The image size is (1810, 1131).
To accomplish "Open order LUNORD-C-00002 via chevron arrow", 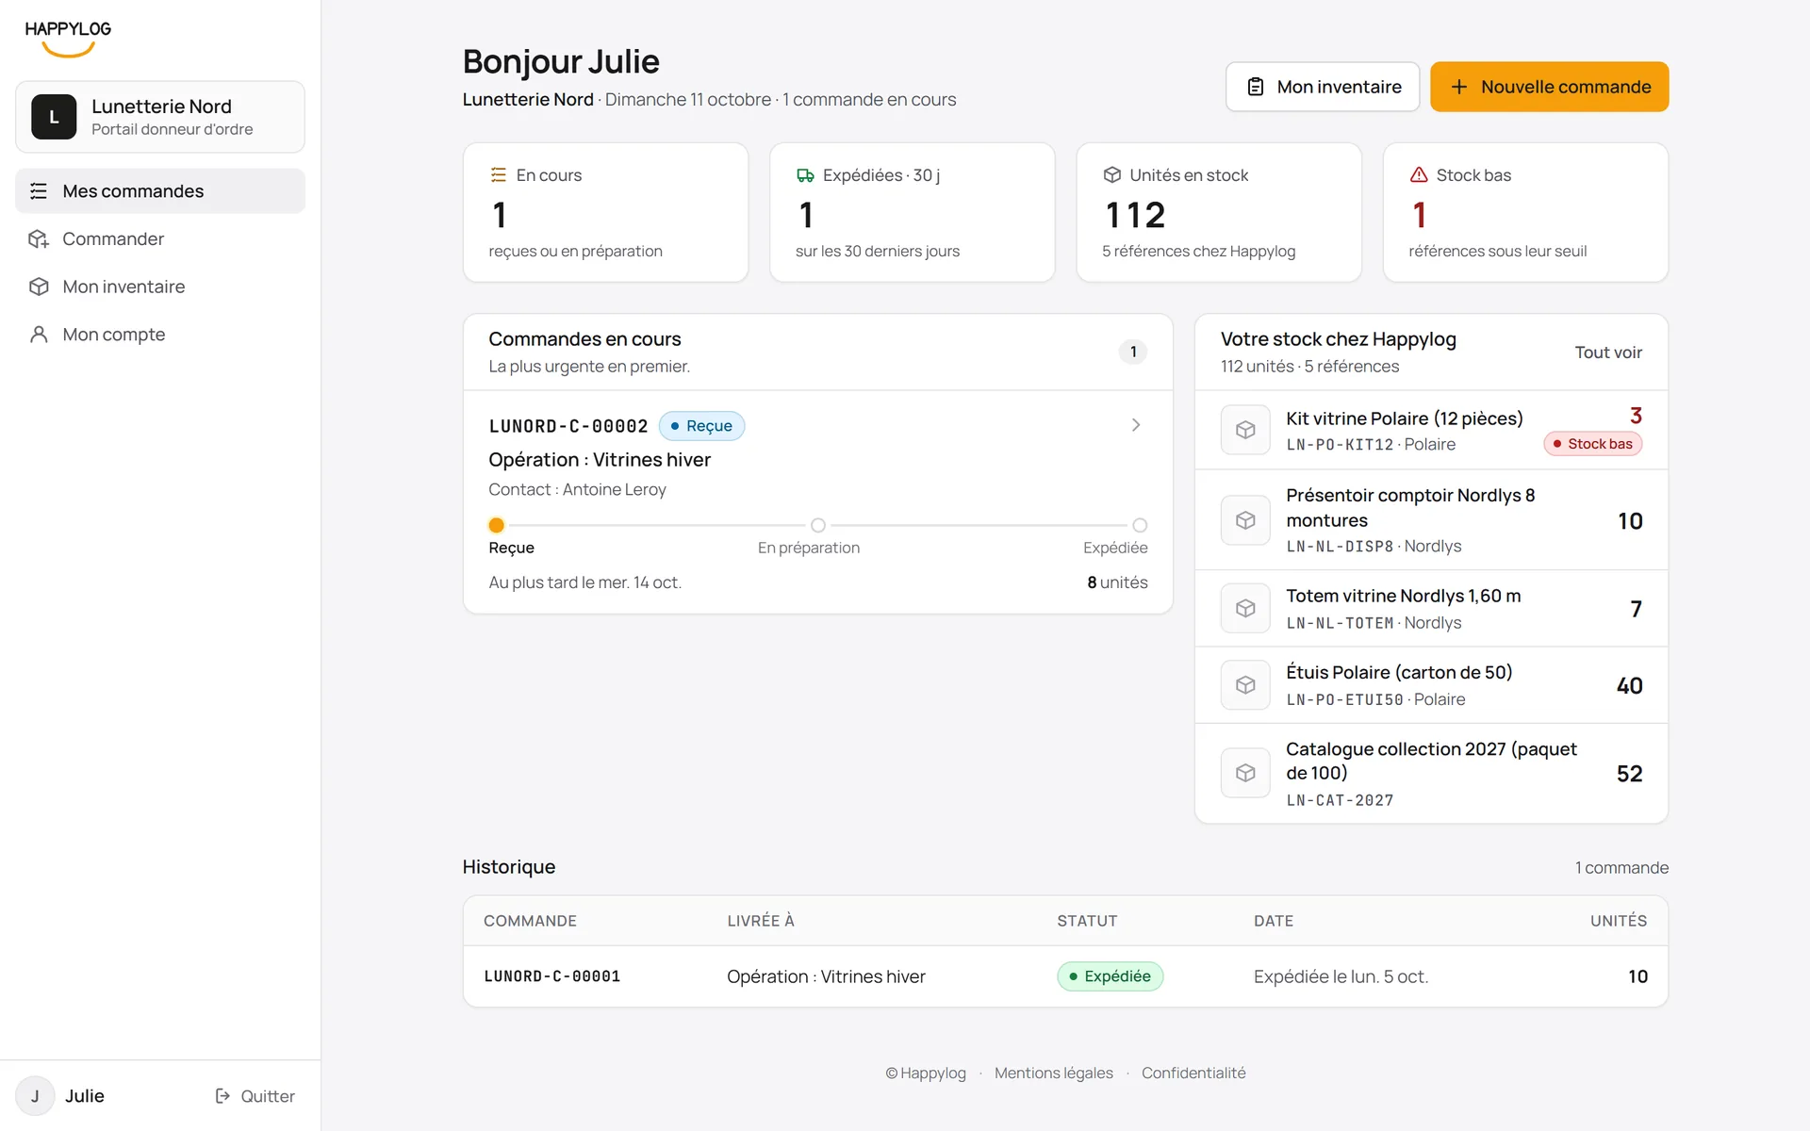I will click(x=1136, y=425).
